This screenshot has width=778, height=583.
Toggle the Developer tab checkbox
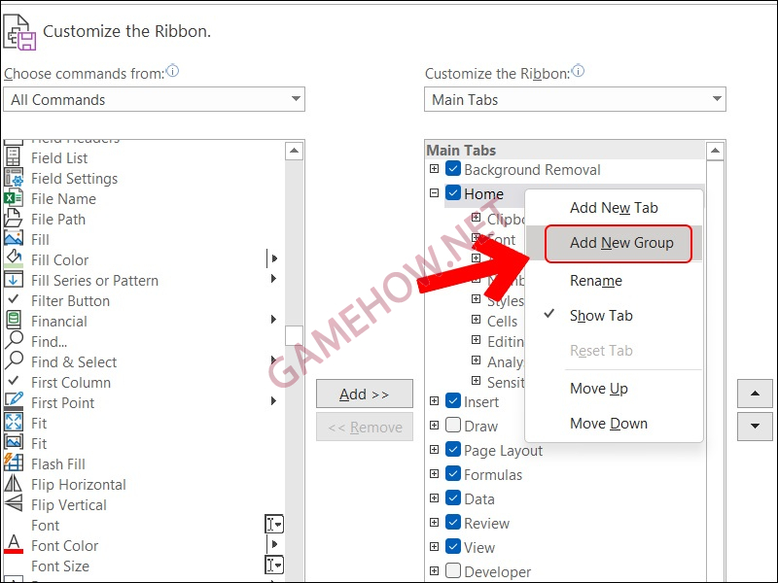[x=453, y=571]
